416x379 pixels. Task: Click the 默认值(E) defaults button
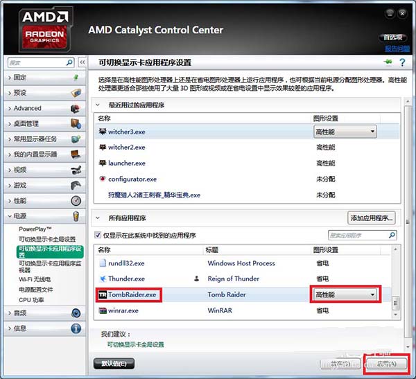pos(114,363)
